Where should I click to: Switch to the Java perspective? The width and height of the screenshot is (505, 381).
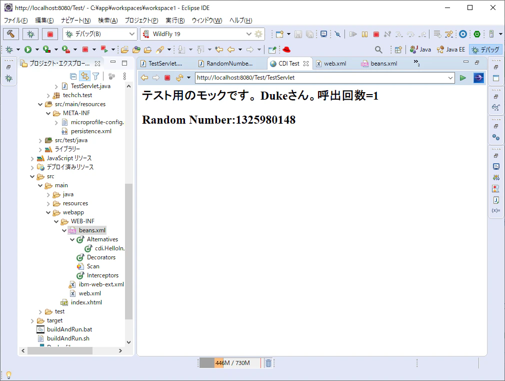pyautogui.click(x=420, y=50)
